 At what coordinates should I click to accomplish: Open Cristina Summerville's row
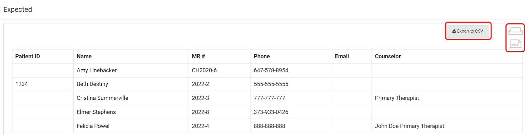[102, 98]
